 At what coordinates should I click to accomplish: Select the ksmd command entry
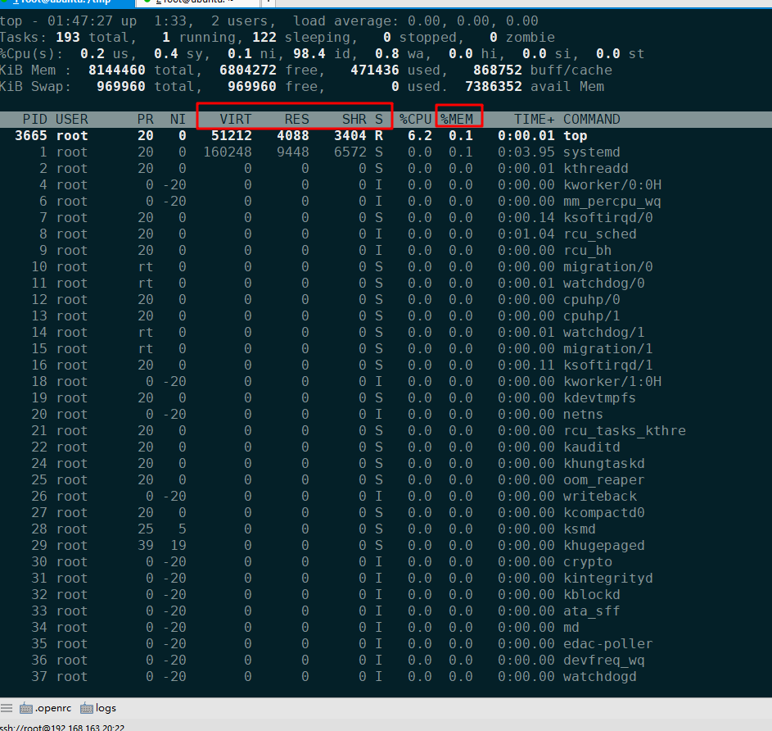pos(580,529)
